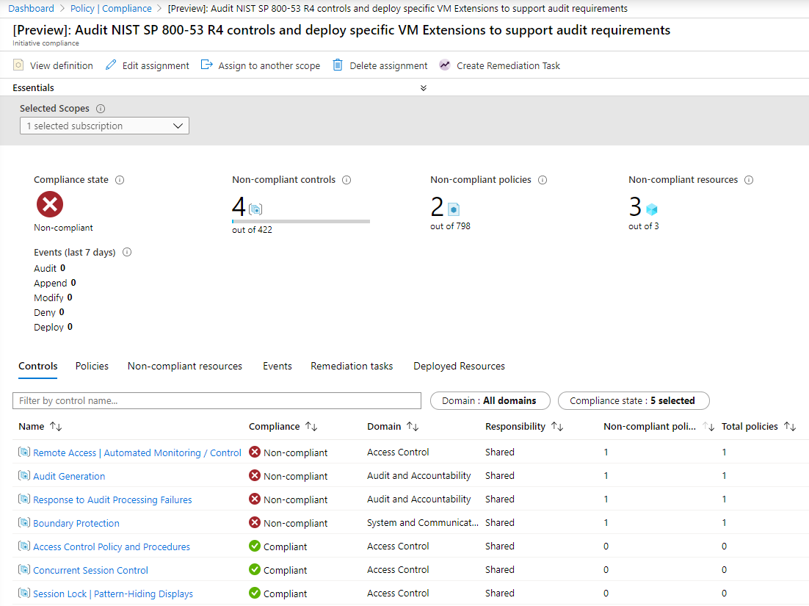Select the View definition icon

[18, 65]
